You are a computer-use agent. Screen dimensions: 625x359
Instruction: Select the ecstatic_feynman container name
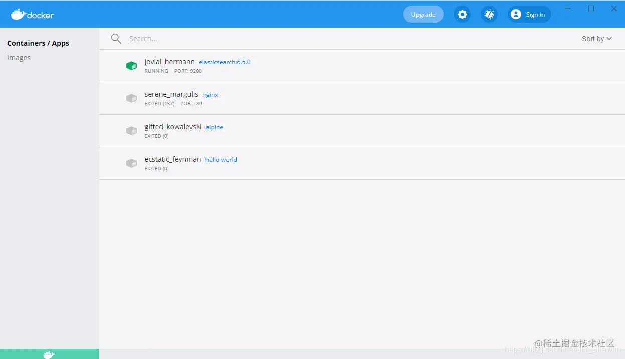pyautogui.click(x=173, y=159)
